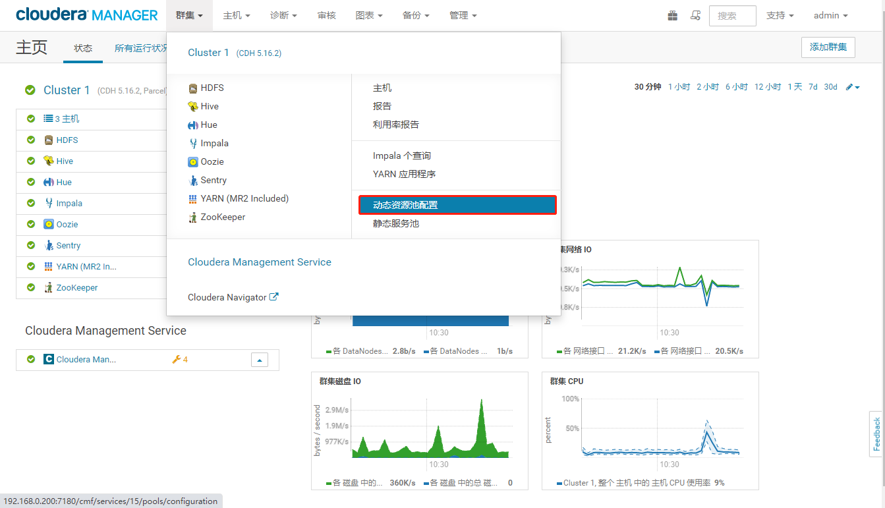This screenshot has height=508, width=885.
Task: Click the Hue icon in the cluster service list
Action: (x=49, y=183)
